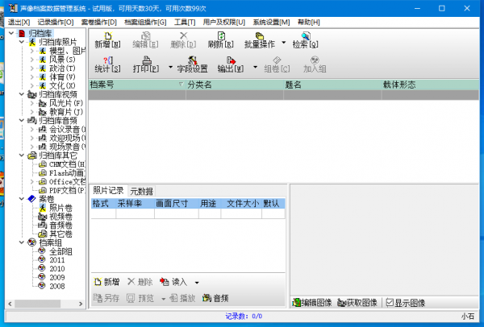Image resolution: width=484 pixels, height=327 pixels.
Task: Expand the 政治(T) node
Action: (x=32, y=68)
